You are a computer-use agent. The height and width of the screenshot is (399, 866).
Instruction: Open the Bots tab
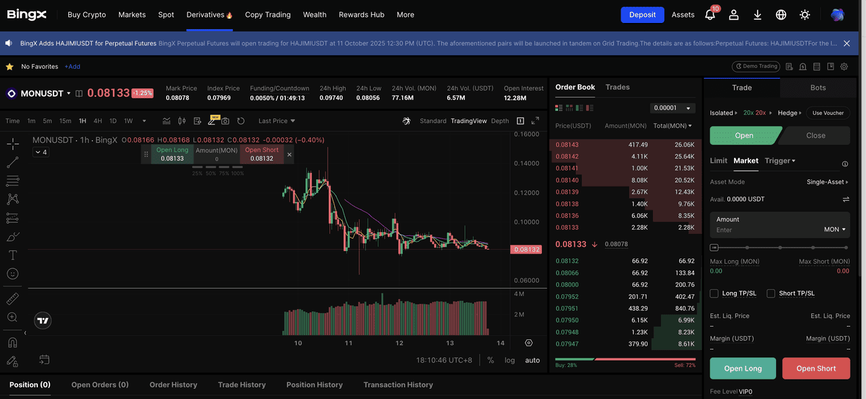click(x=818, y=88)
